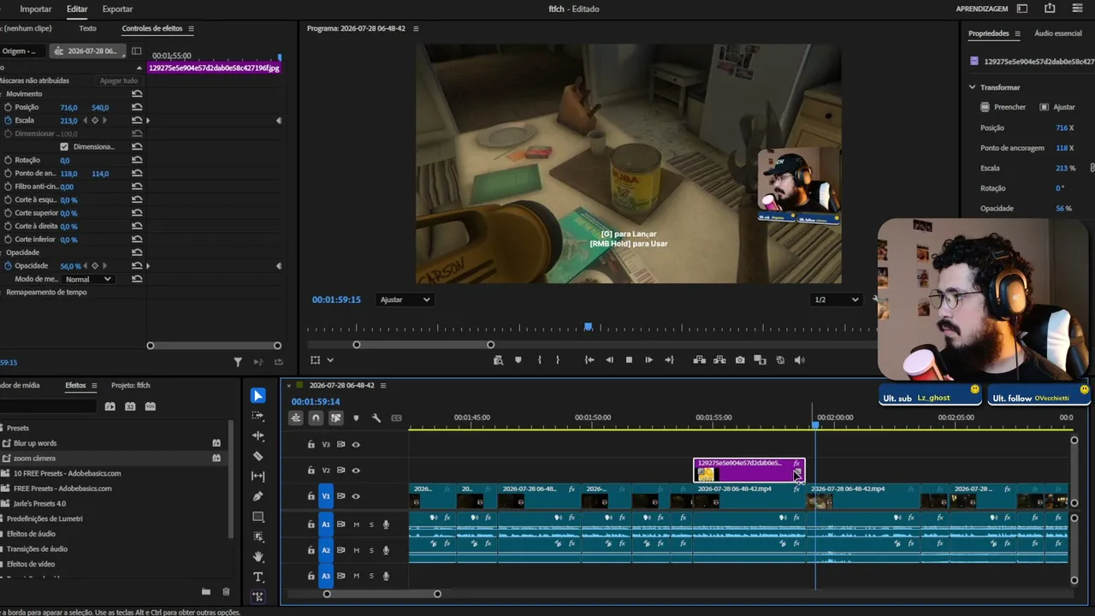The width and height of the screenshot is (1095, 616).
Task: Open the APRENDIZAGEM workspace
Action: (982, 9)
